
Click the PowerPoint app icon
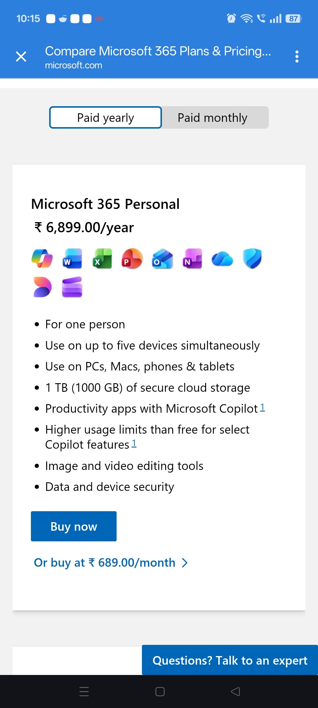[x=132, y=258]
